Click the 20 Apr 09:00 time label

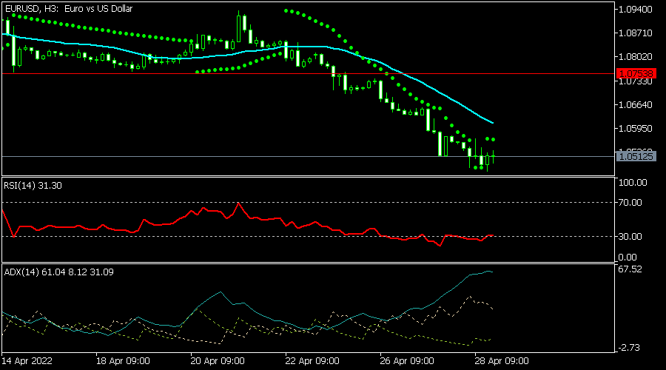pos(218,361)
